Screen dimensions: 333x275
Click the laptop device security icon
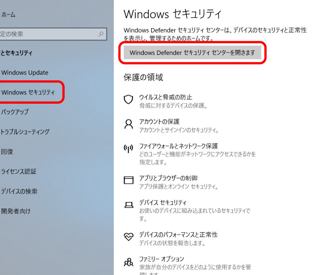[128, 205]
